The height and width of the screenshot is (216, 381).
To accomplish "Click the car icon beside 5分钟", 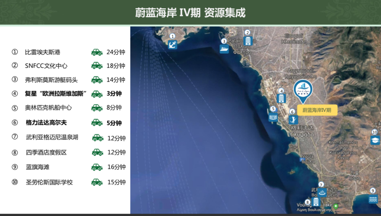I will [x=97, y=123].
